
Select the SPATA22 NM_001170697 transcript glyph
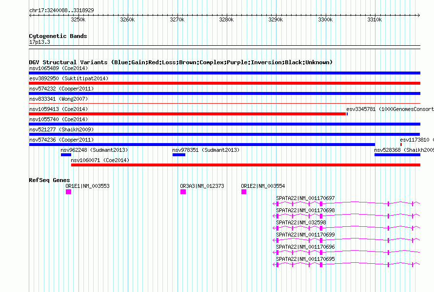346,204
